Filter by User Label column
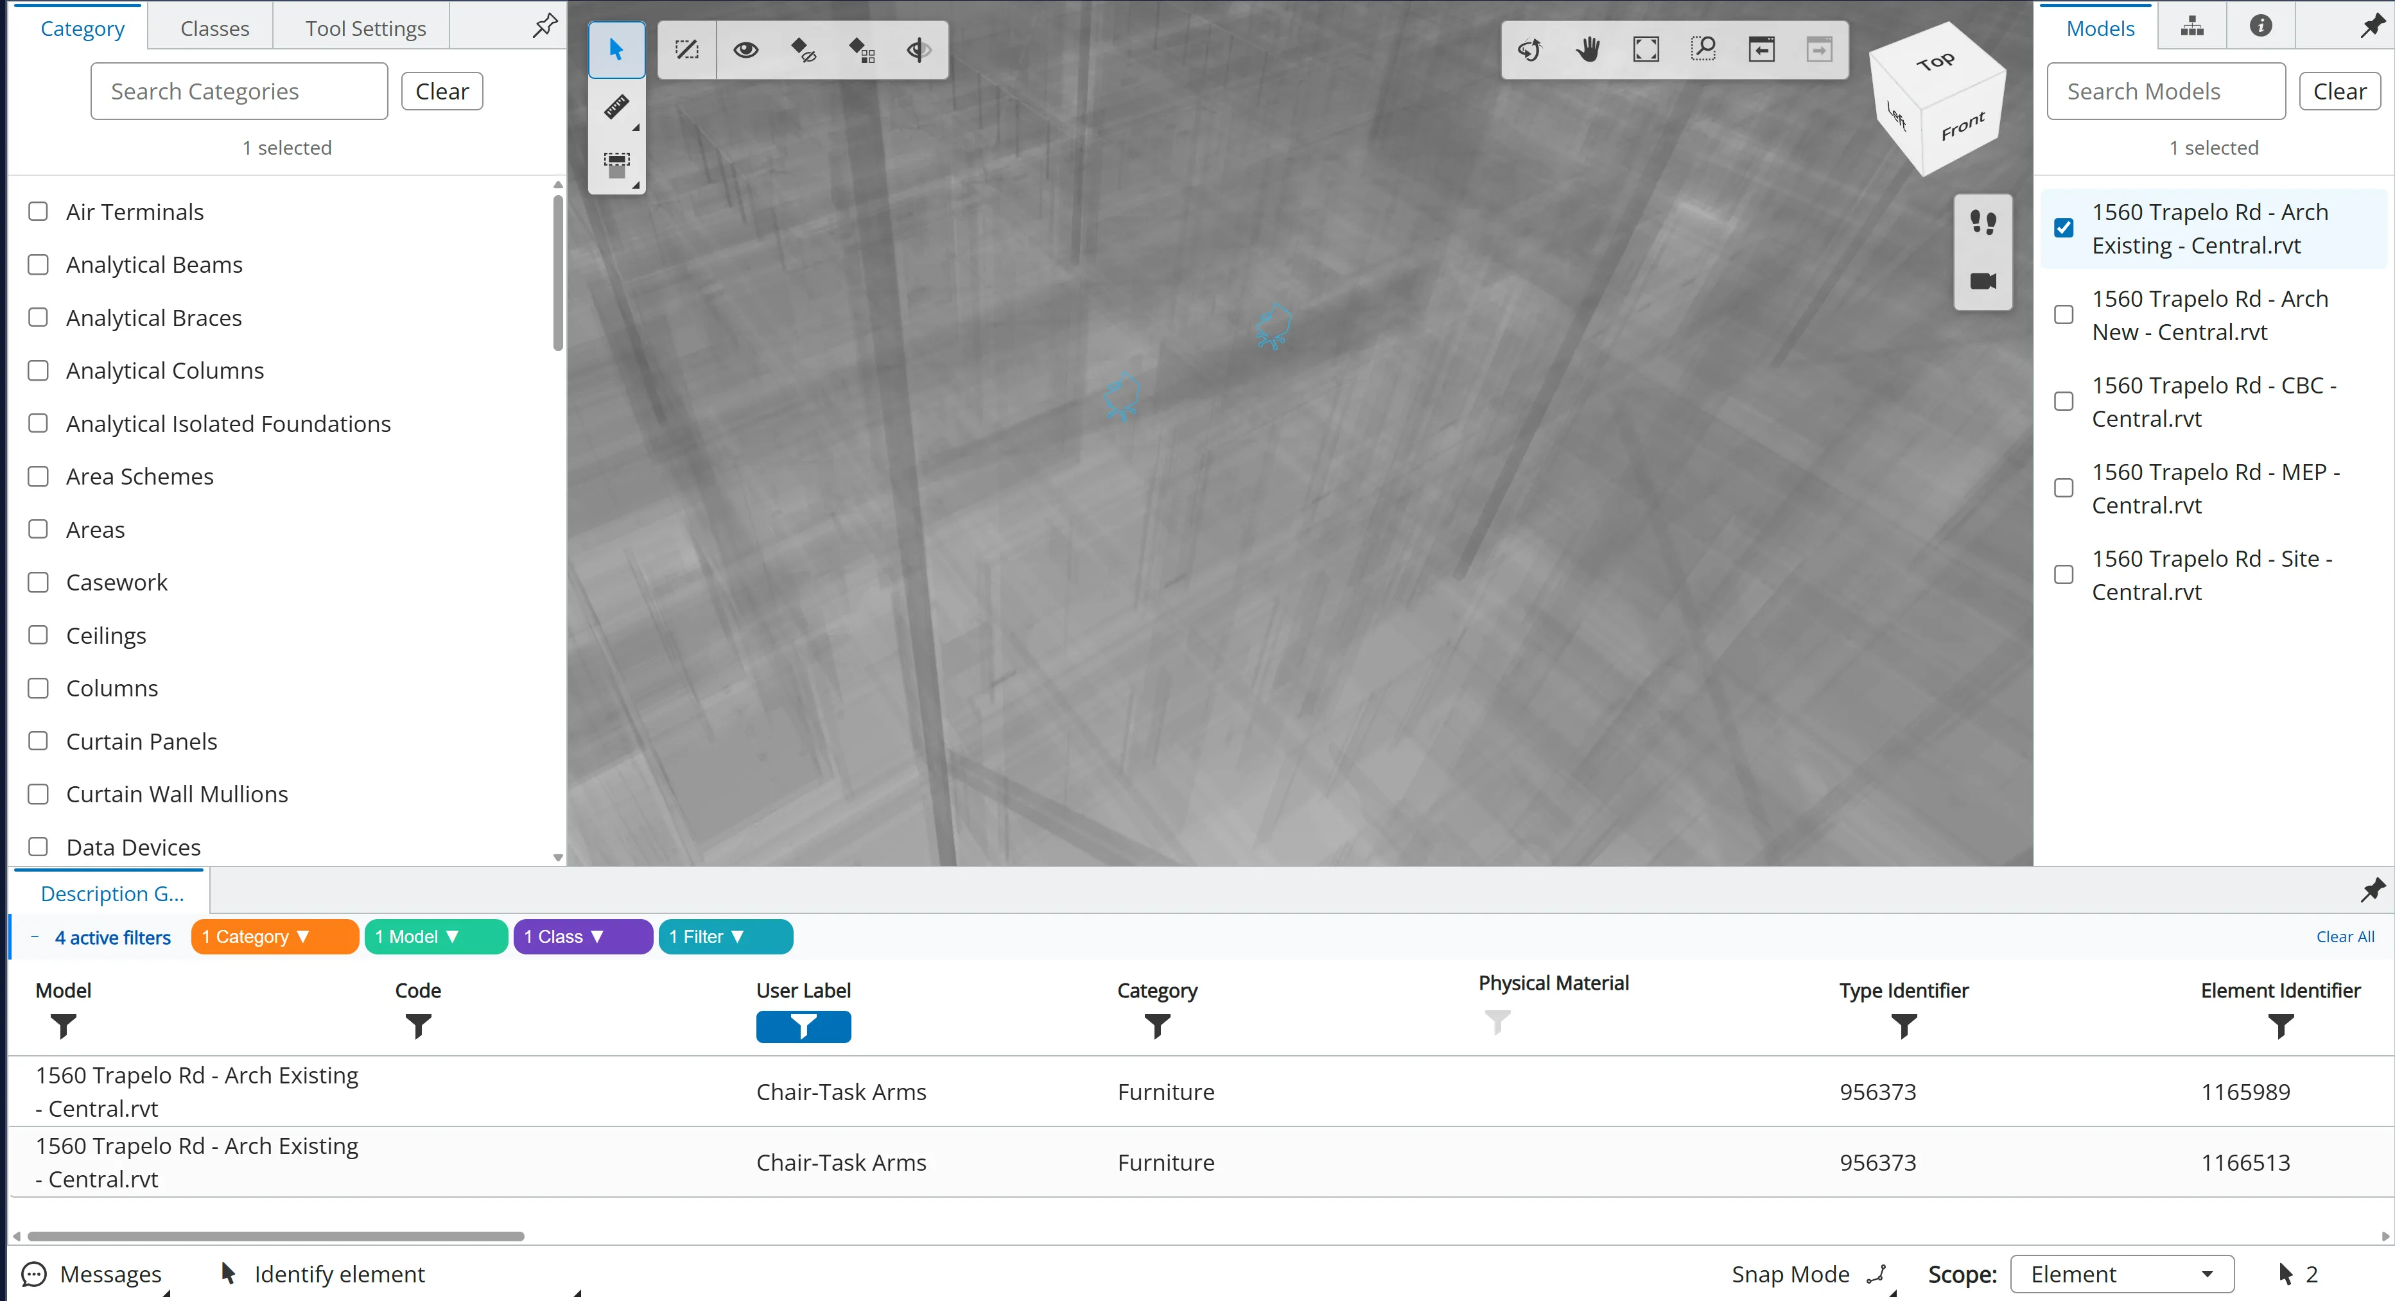The image size is (2395, 1301). (803, 1027)
